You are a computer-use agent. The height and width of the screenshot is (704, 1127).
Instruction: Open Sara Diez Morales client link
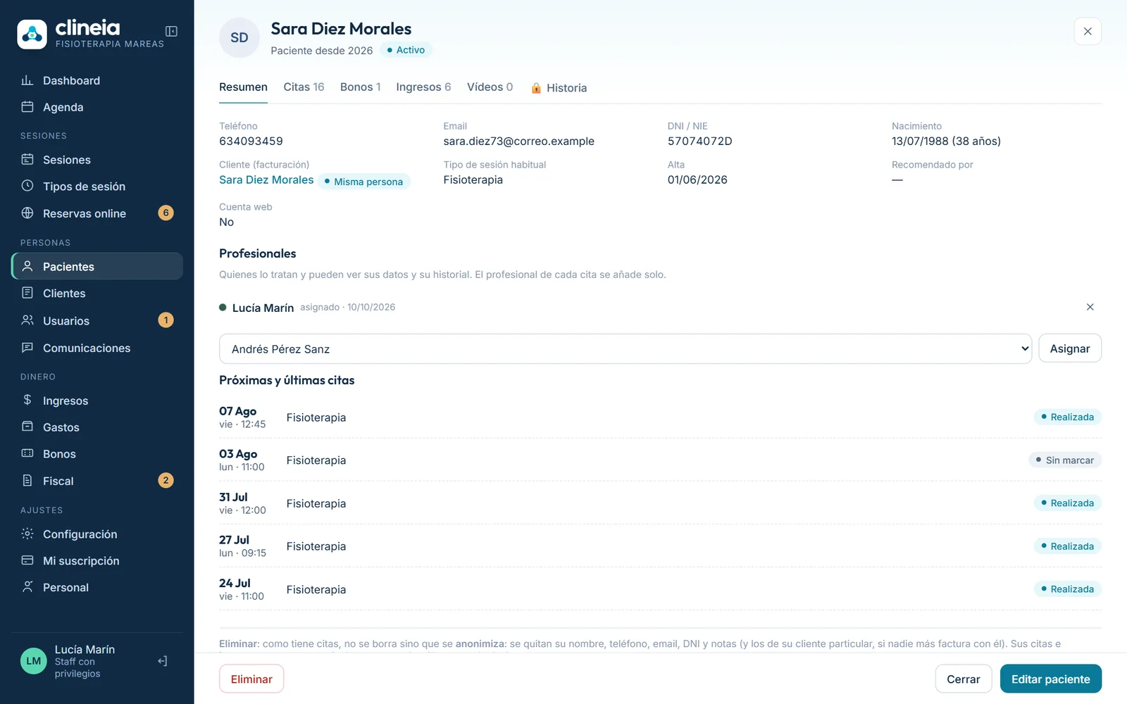coord(266,180)
